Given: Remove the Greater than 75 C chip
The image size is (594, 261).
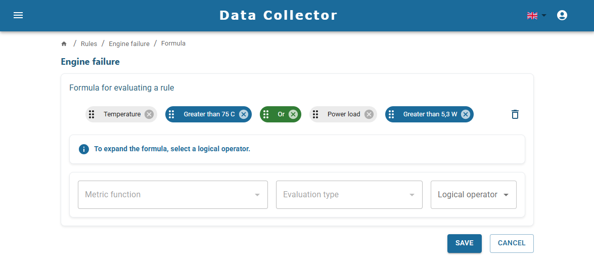Looking at the screenshot, I should (243, 114).
